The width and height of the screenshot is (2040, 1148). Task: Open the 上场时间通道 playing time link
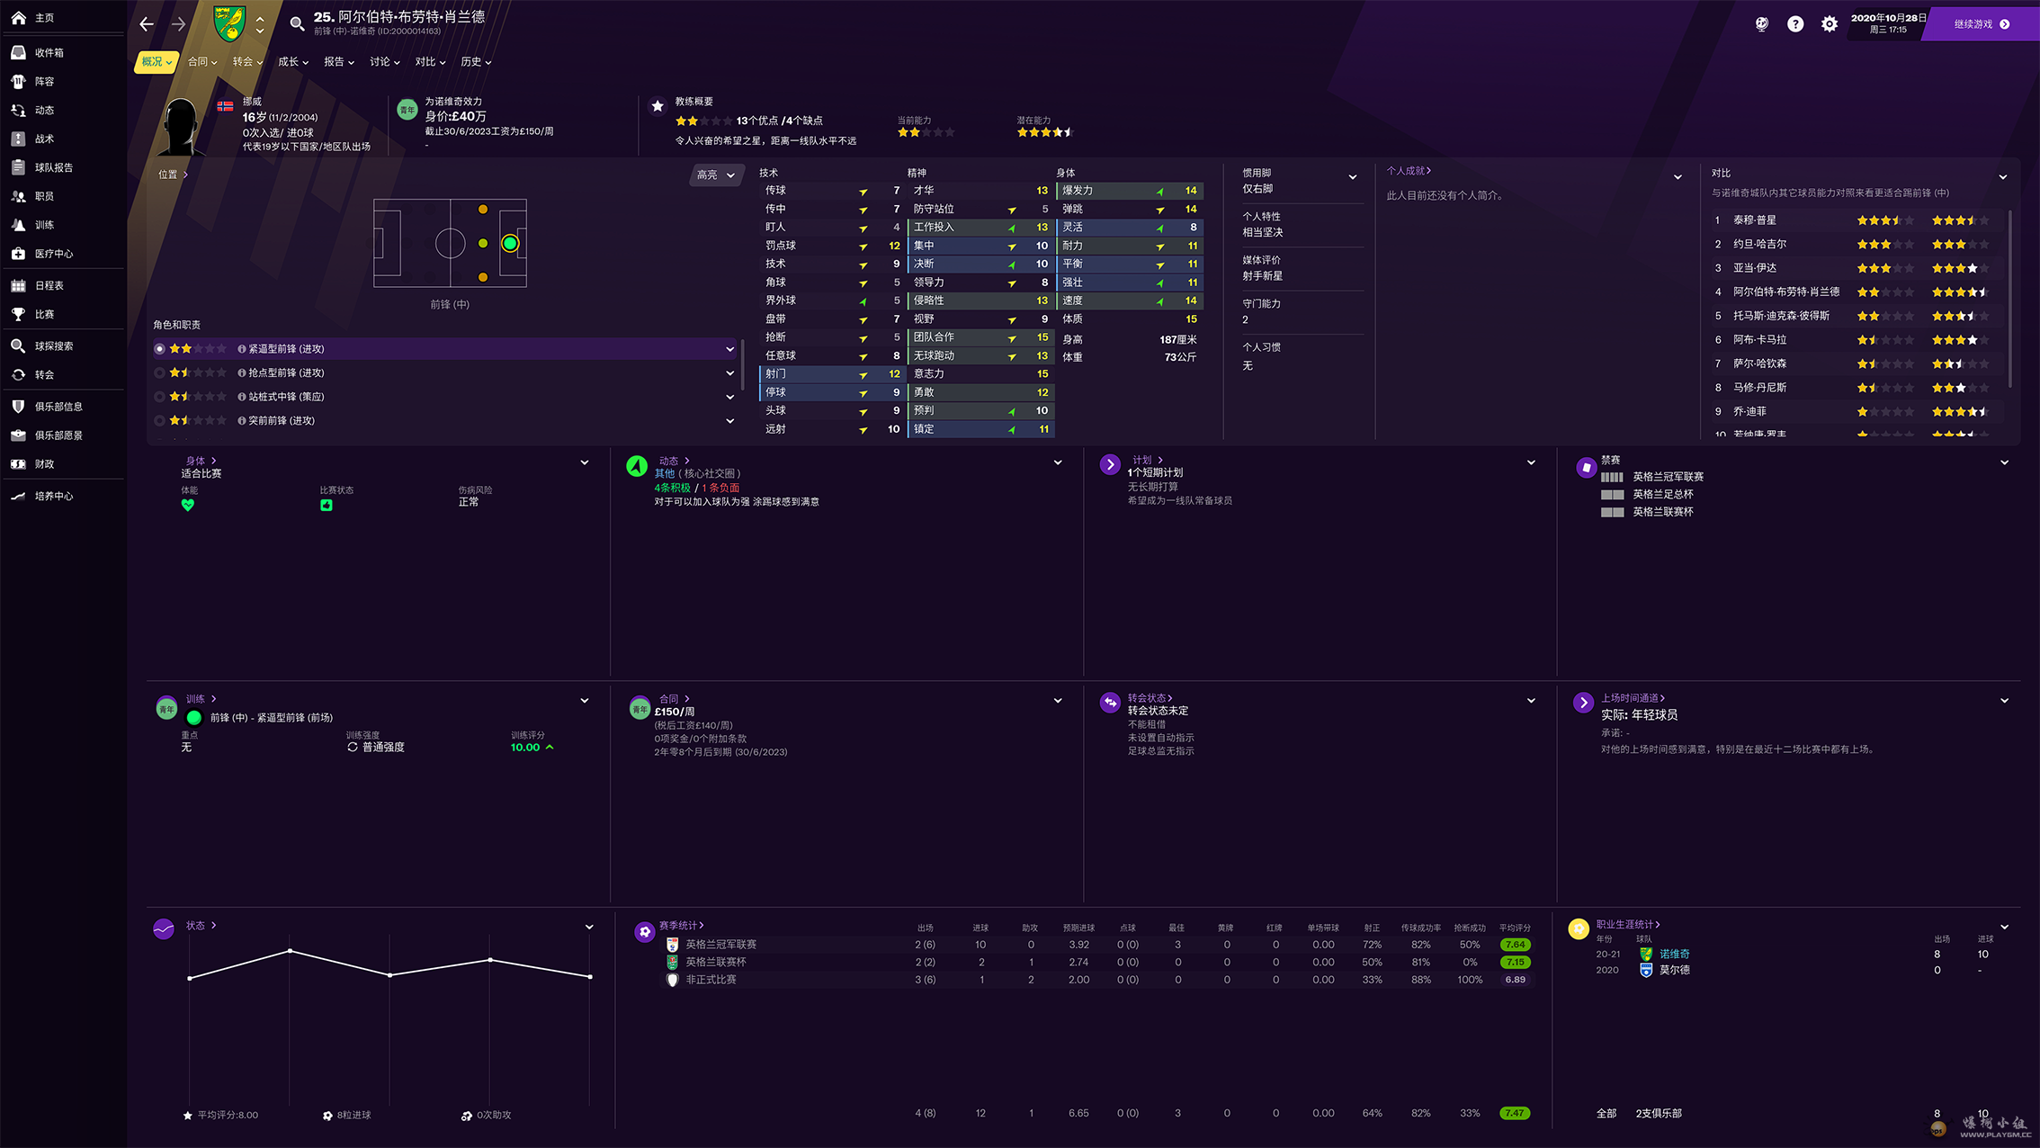[x=1633, y=698]
